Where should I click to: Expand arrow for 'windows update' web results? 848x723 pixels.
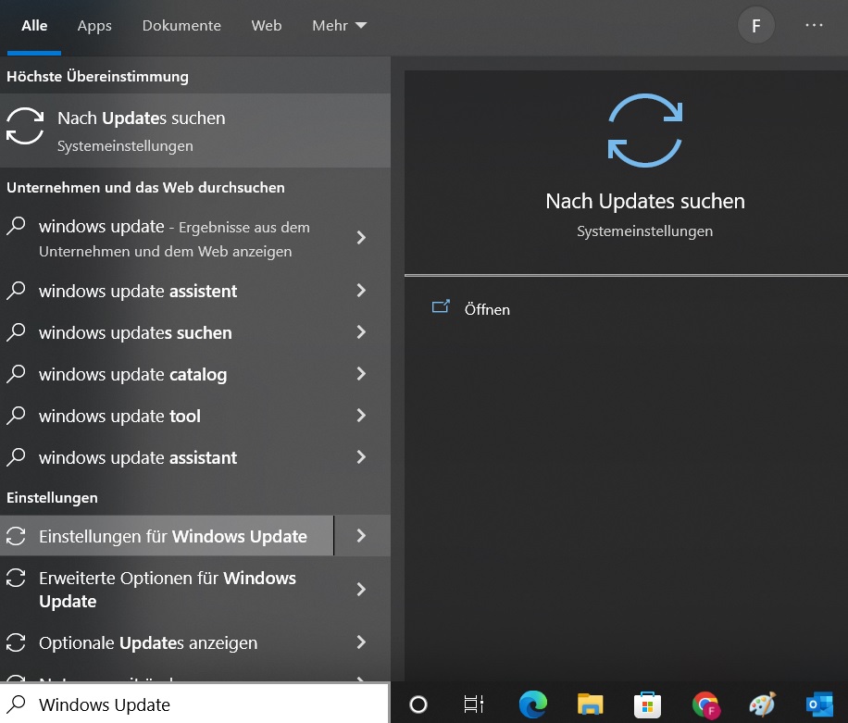[361, 237]
